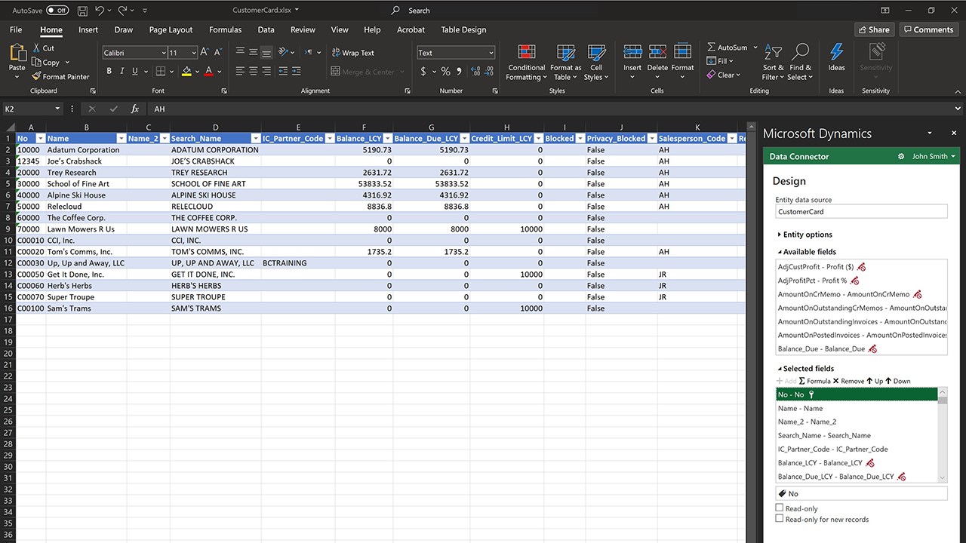Increase the cell indent

coord(297,71)
